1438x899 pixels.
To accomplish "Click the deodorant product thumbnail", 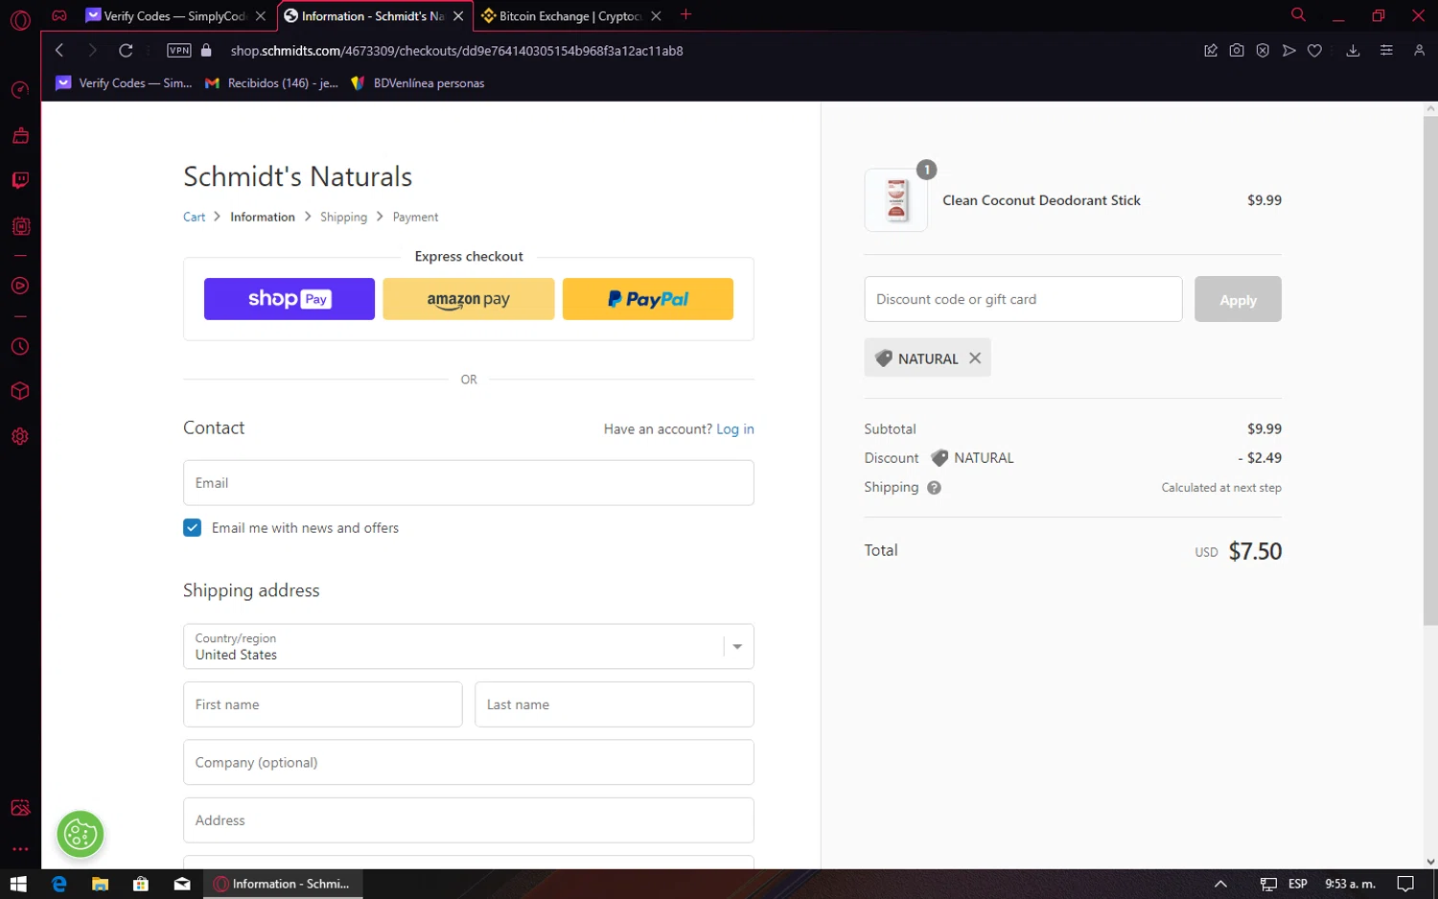I will point(896,200).
